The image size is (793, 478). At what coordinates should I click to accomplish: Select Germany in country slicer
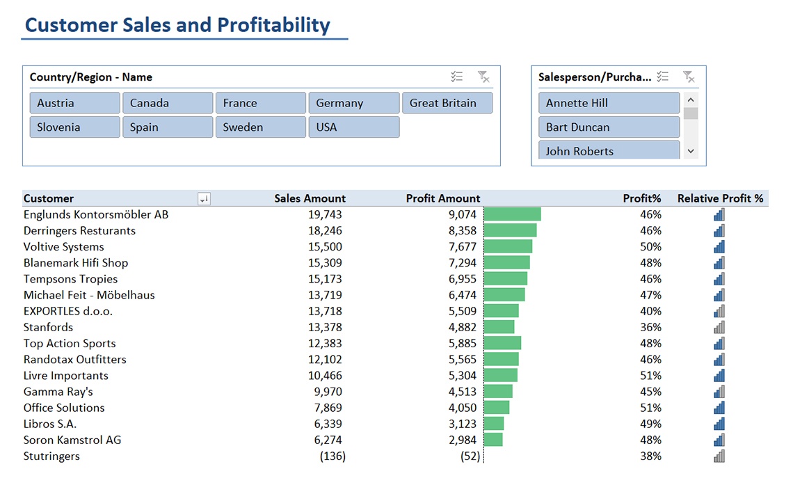pyautogui.click(x=354, y=103)
